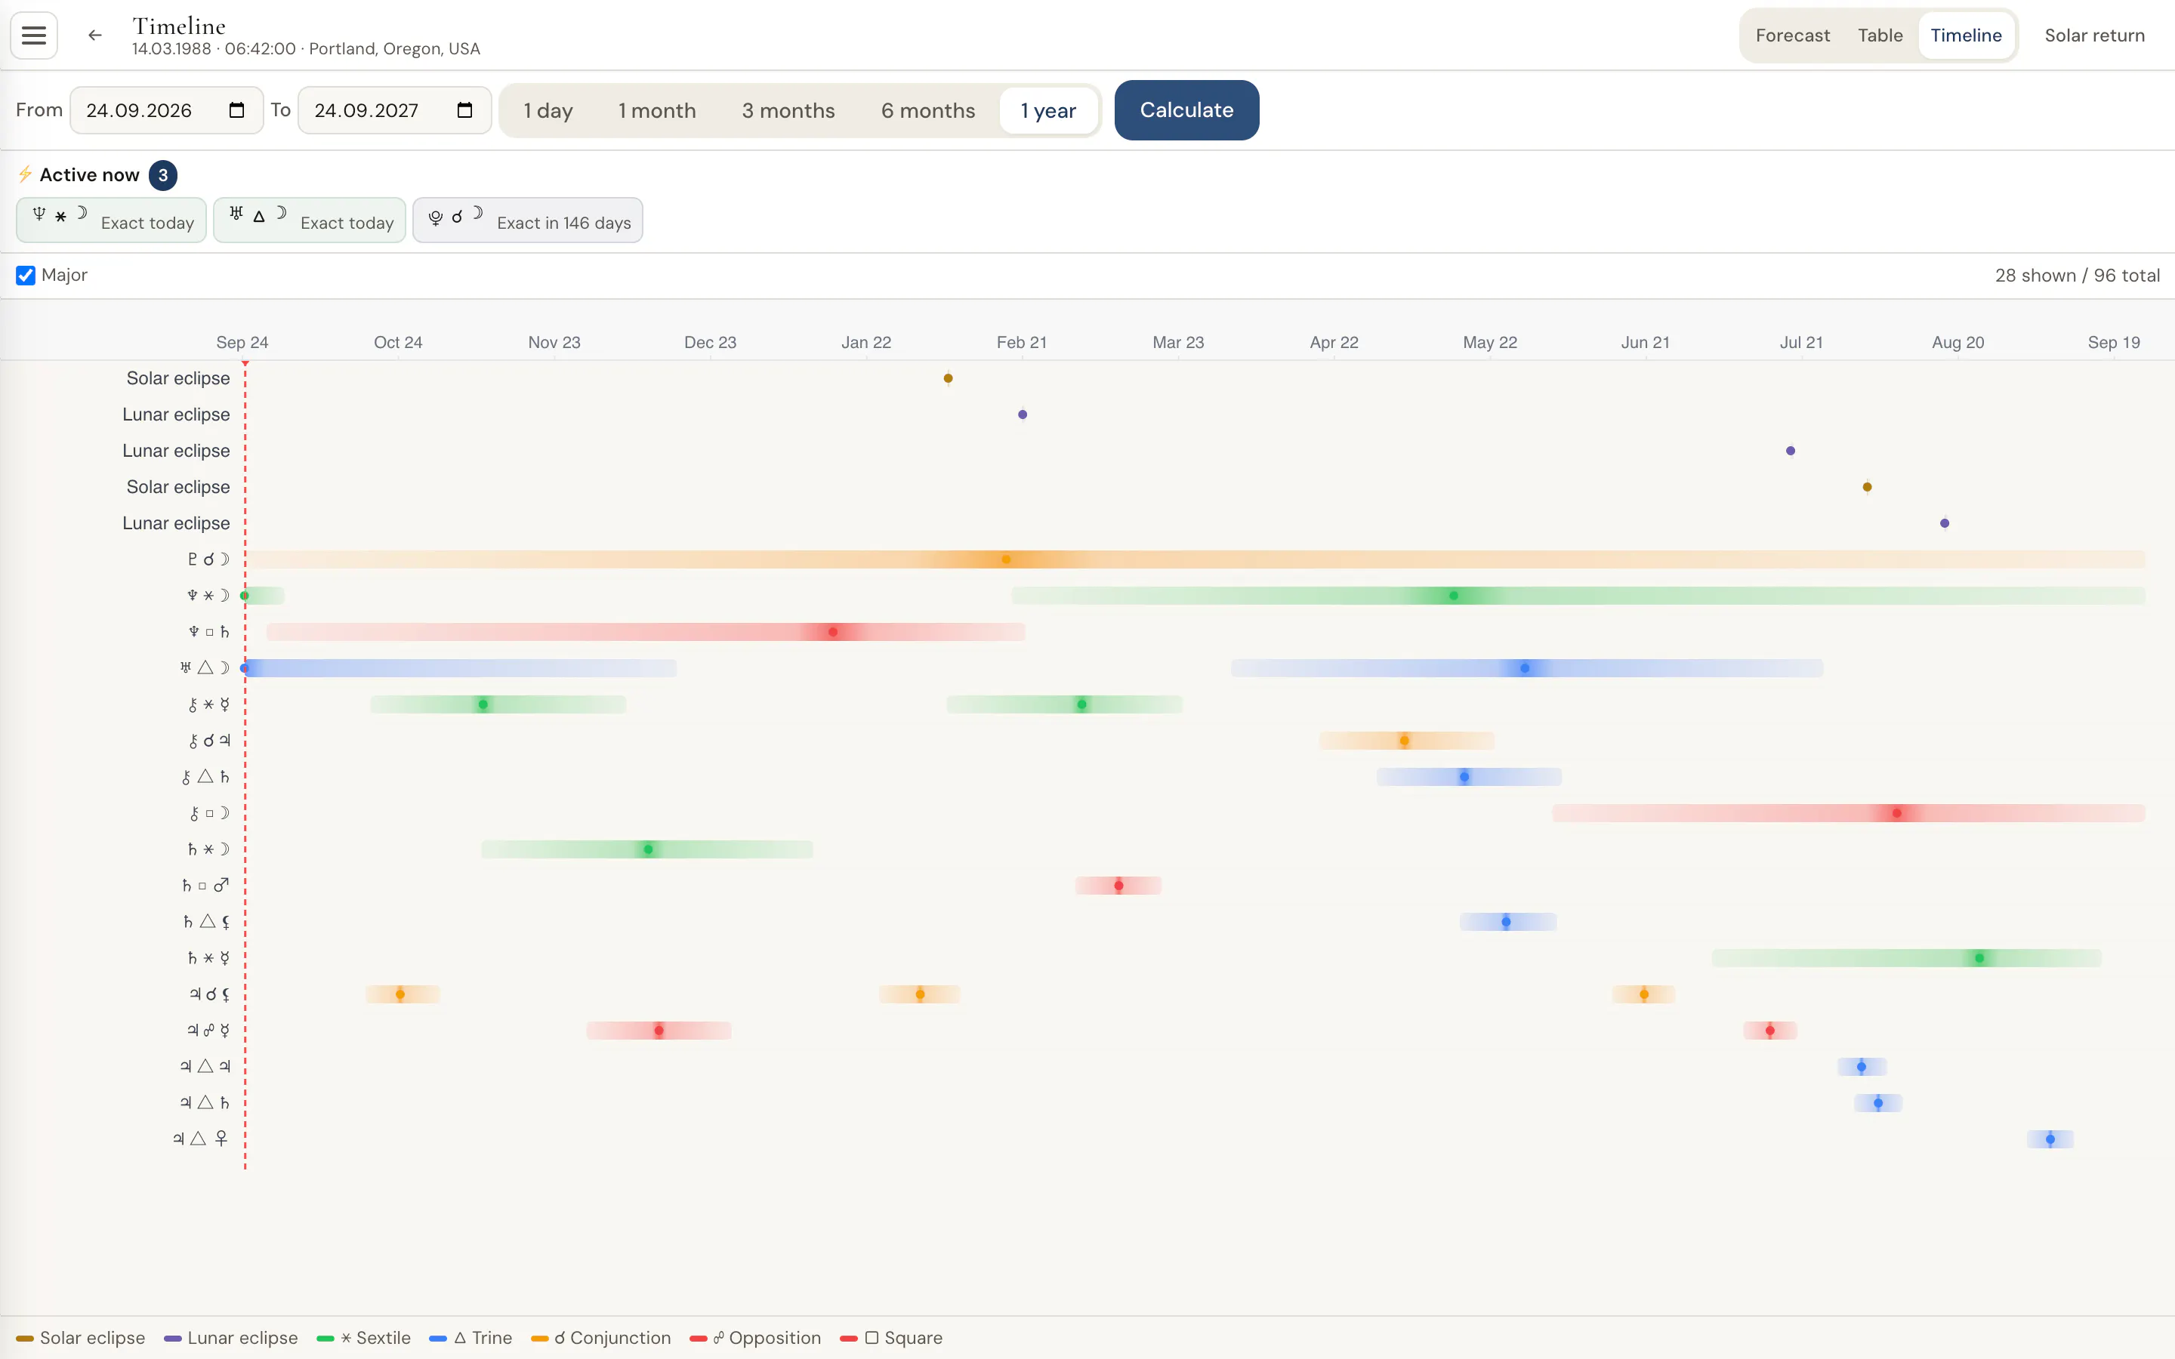Image resolution: width=2175 pixels, height=1359 pixels.
Task: Switch to the Table tab
Action: click(x=1880, y=35)
